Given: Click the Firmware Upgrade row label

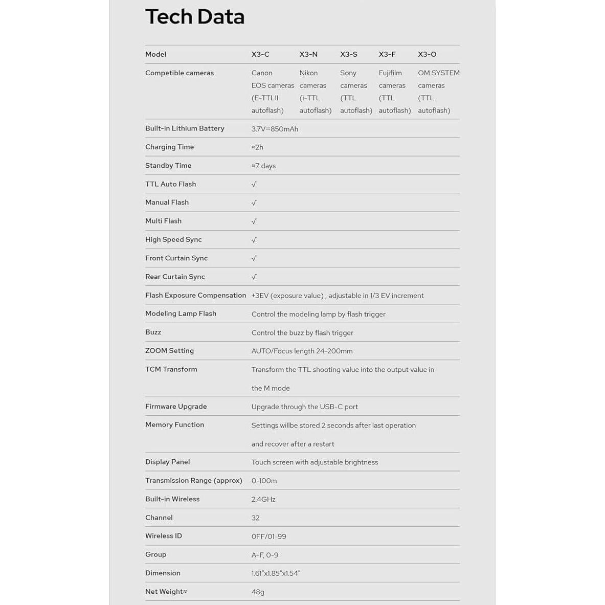Looking at the screenshot, I should pyautogui.click(x=176, y=407).
